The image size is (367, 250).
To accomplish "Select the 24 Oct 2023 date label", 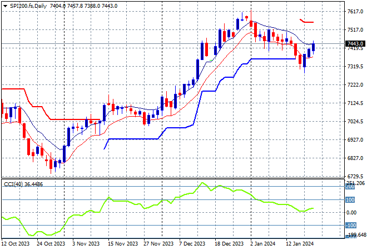I will [49, 244].
